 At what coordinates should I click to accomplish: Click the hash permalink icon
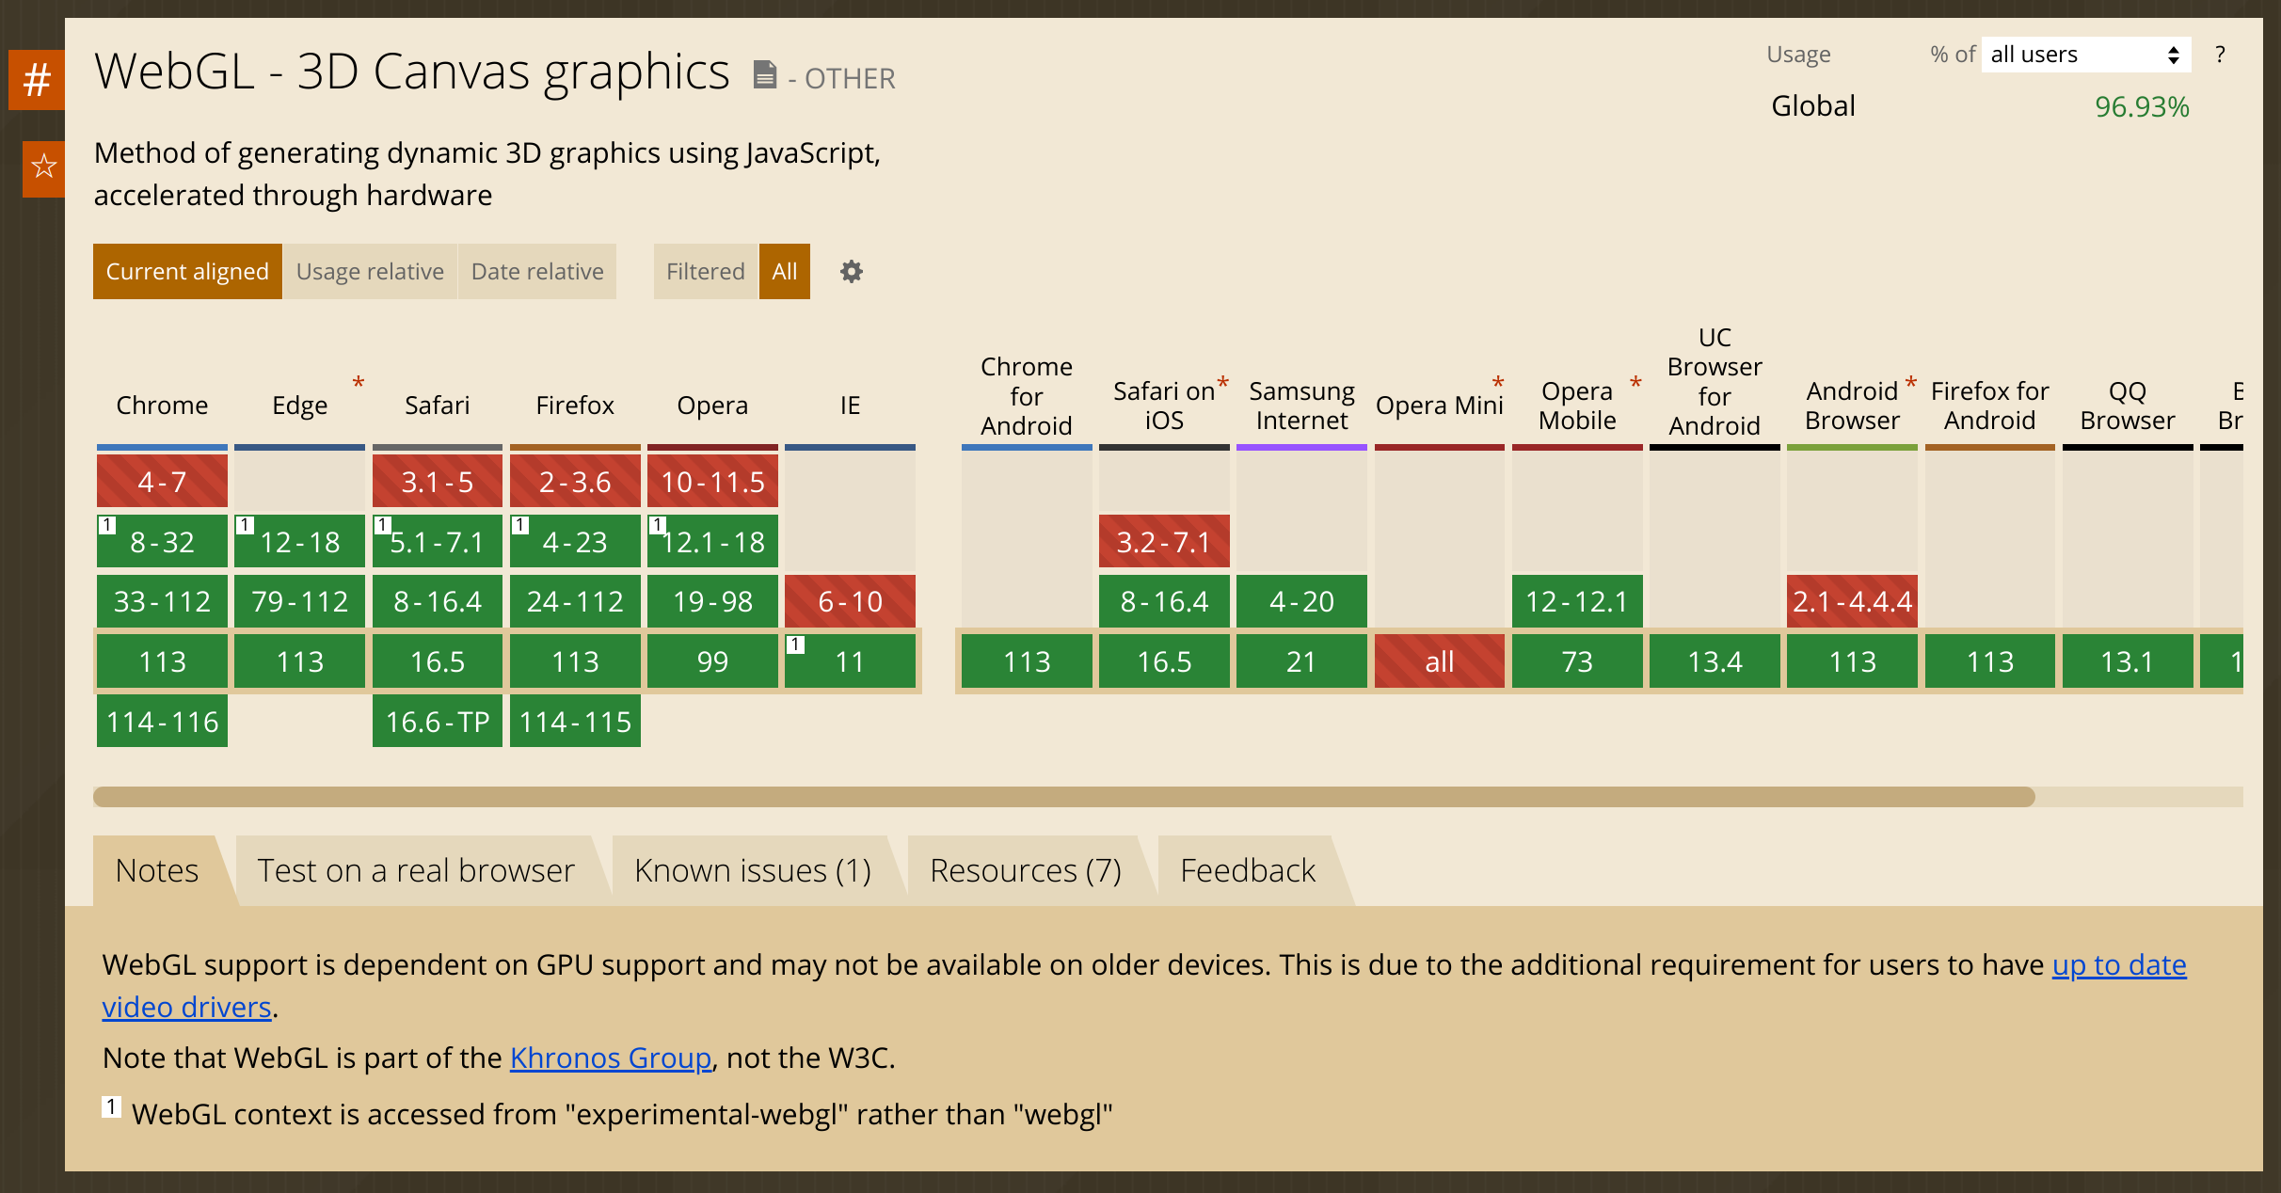37,79
